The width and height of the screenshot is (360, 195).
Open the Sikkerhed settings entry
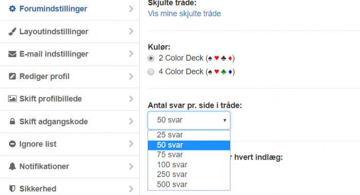(69, 188)
